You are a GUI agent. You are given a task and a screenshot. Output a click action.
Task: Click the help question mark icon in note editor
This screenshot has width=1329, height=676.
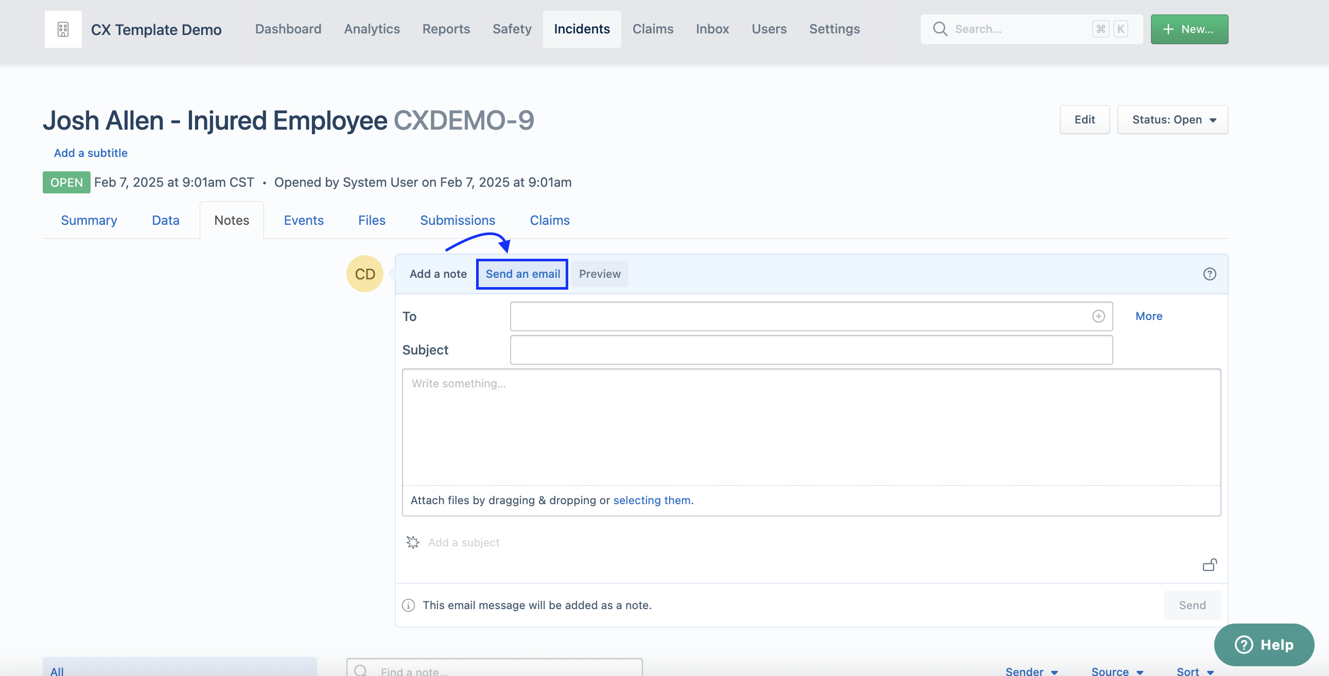point(1209,274)
